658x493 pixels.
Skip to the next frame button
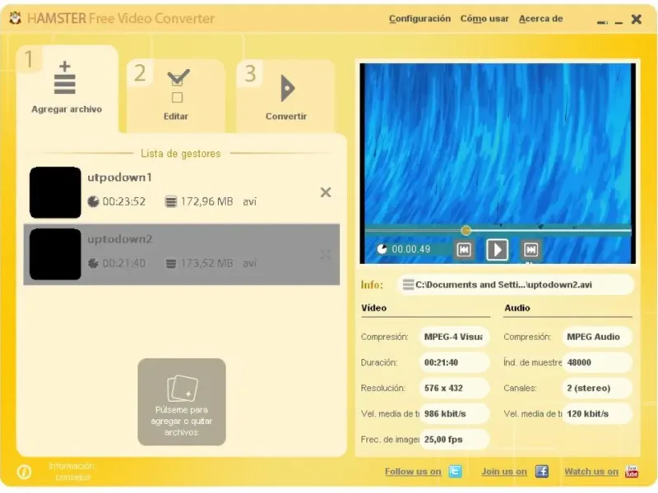[531, 250]
